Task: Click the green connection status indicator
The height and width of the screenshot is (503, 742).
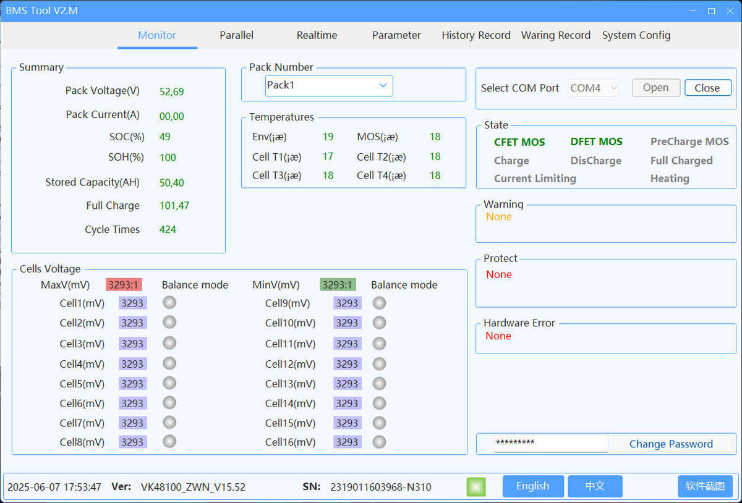Action: (475, 486)
